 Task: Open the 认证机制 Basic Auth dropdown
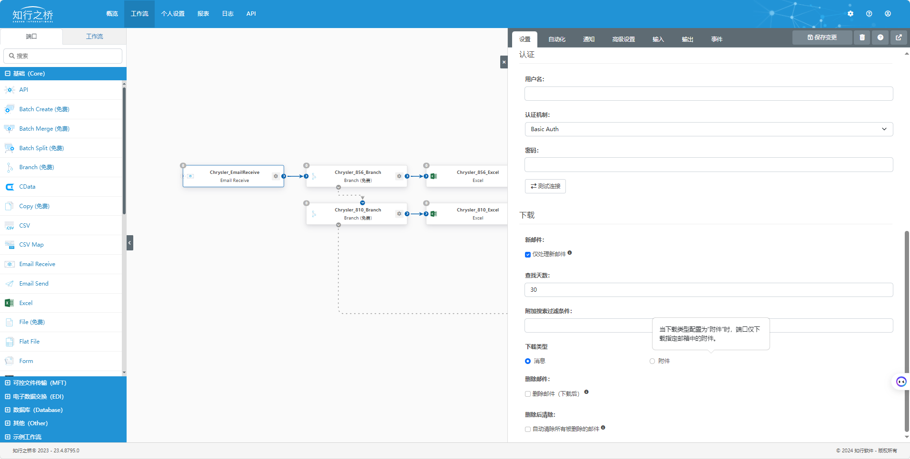point(708,129)
